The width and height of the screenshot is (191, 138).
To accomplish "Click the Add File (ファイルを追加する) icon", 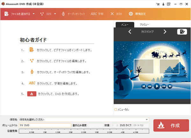I will (x=6, y=14).
